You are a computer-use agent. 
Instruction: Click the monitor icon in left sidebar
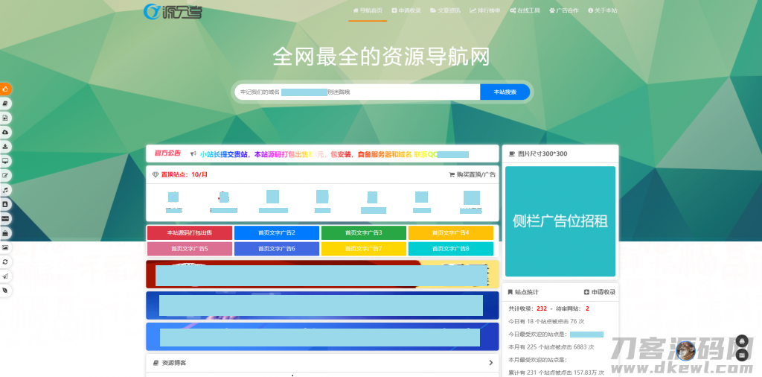pos(5,161)
